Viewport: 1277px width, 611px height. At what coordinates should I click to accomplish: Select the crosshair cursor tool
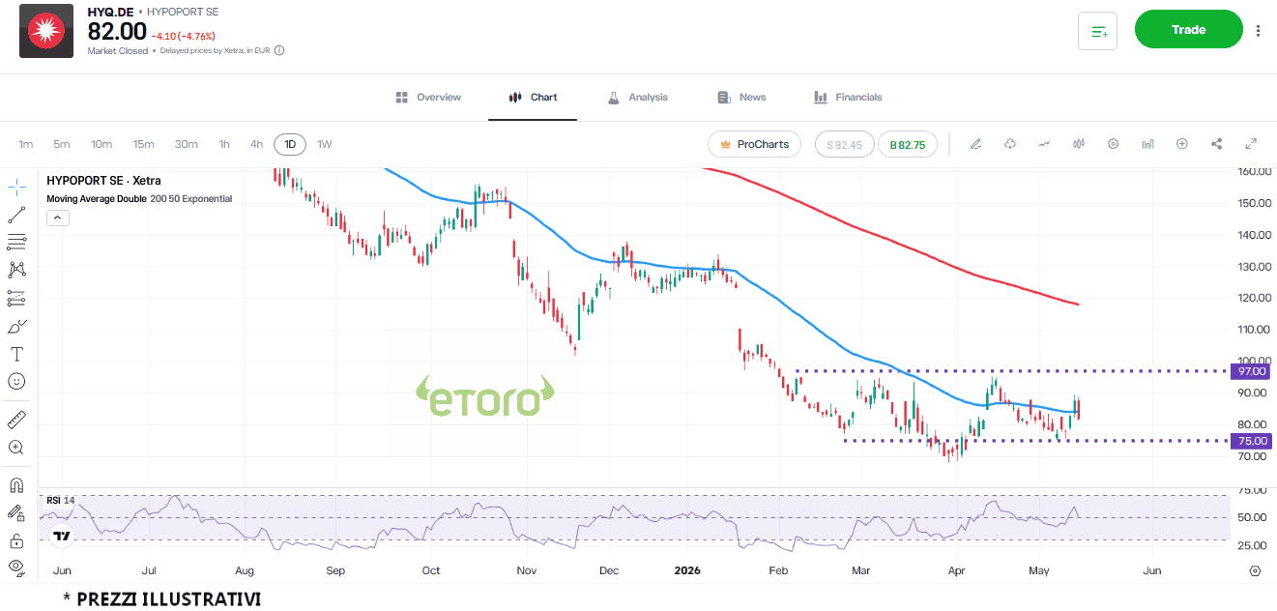point(16,188)
